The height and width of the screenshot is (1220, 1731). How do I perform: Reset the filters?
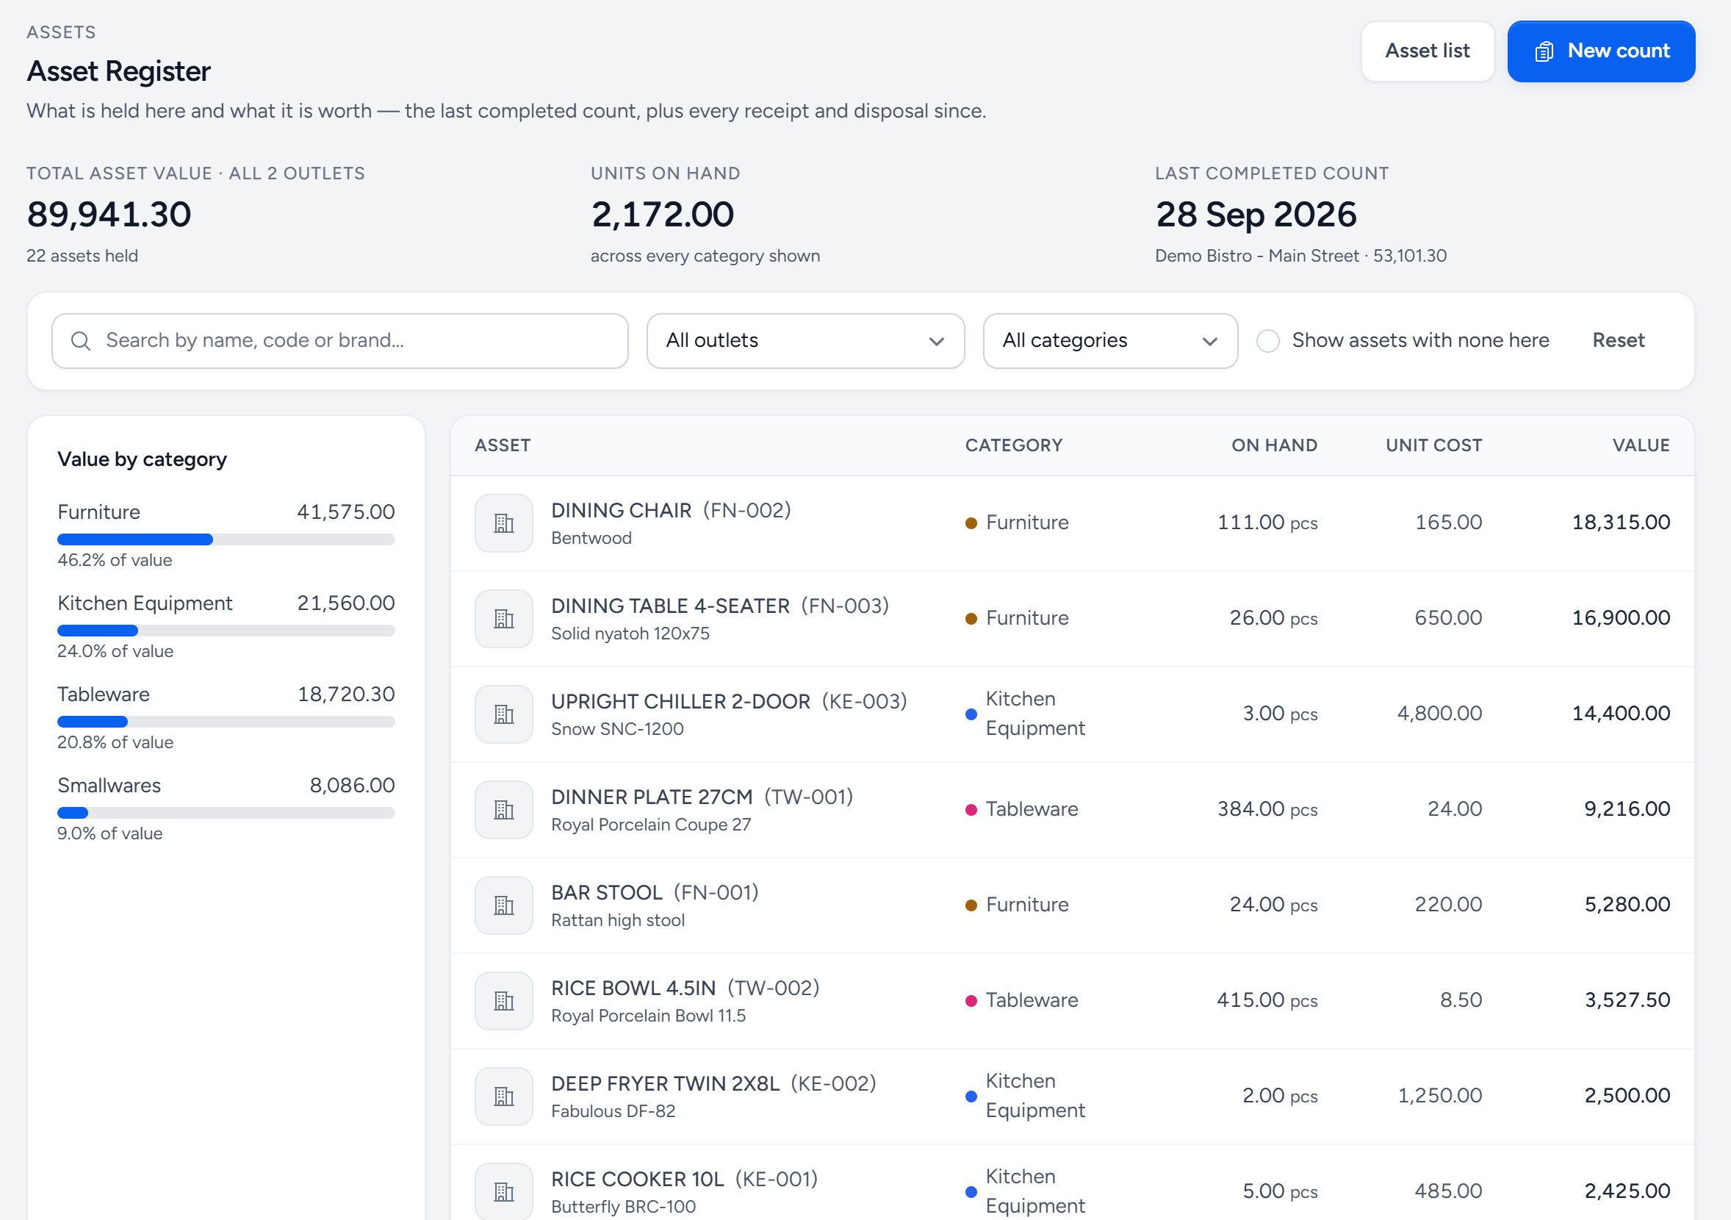pos(1618,341)
